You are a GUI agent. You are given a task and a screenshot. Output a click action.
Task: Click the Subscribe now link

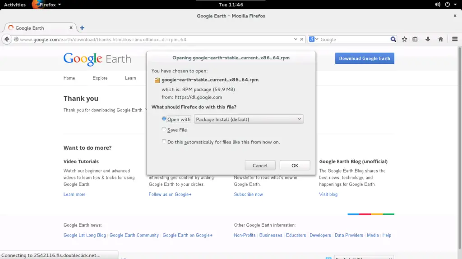249,194
